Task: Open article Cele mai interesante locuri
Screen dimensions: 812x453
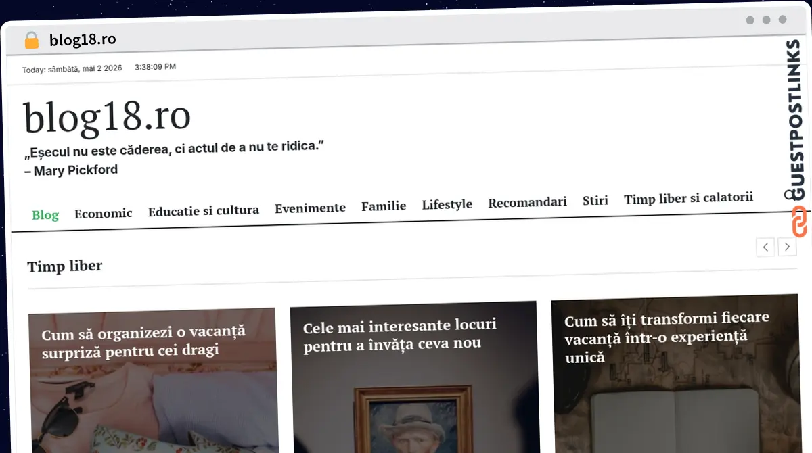Action: (400, 334)
